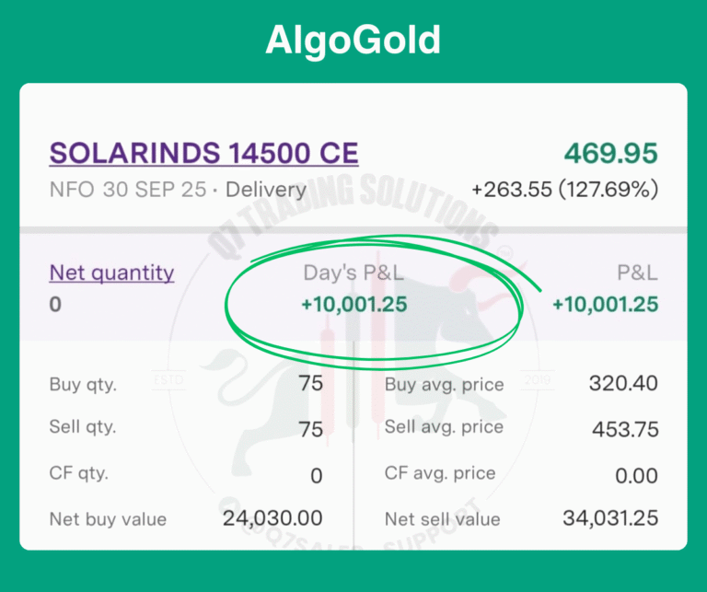The width and height of the screenshot is (707, 592).
Task: Click the Buy avg. price value 320.40
Action: [623, 383]
